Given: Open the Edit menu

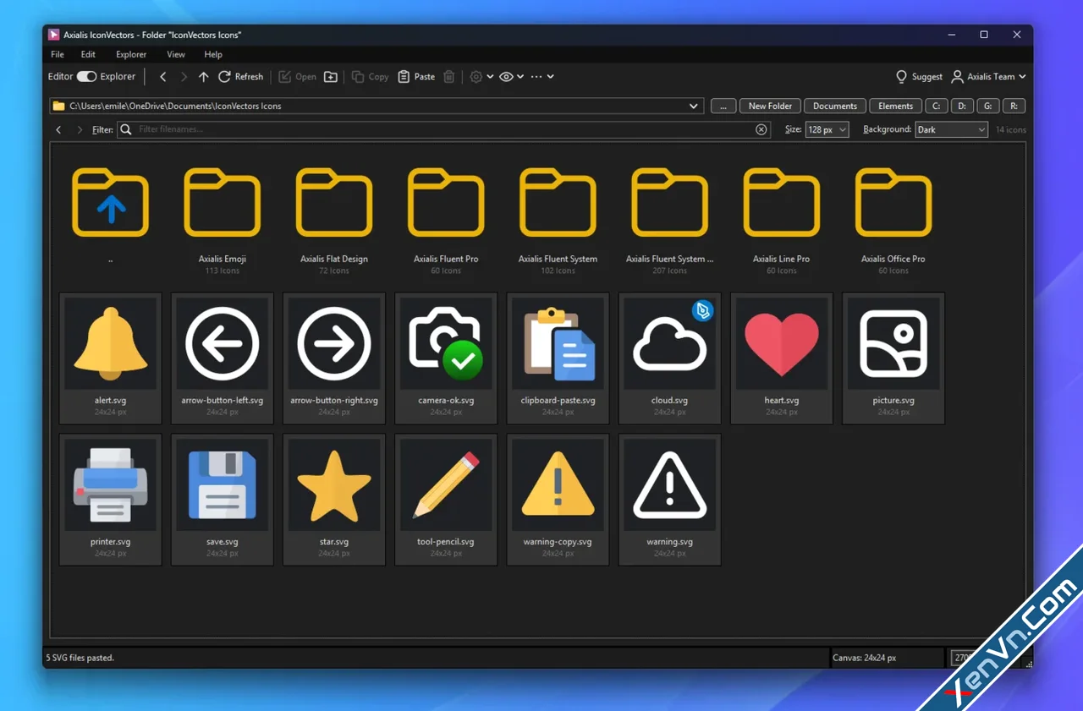Looking at the screenshot, I should click(x=88, y=54).
